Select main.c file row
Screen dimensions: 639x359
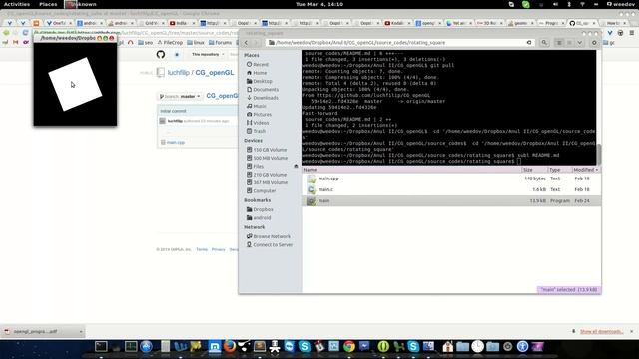[x=451, y=189]
